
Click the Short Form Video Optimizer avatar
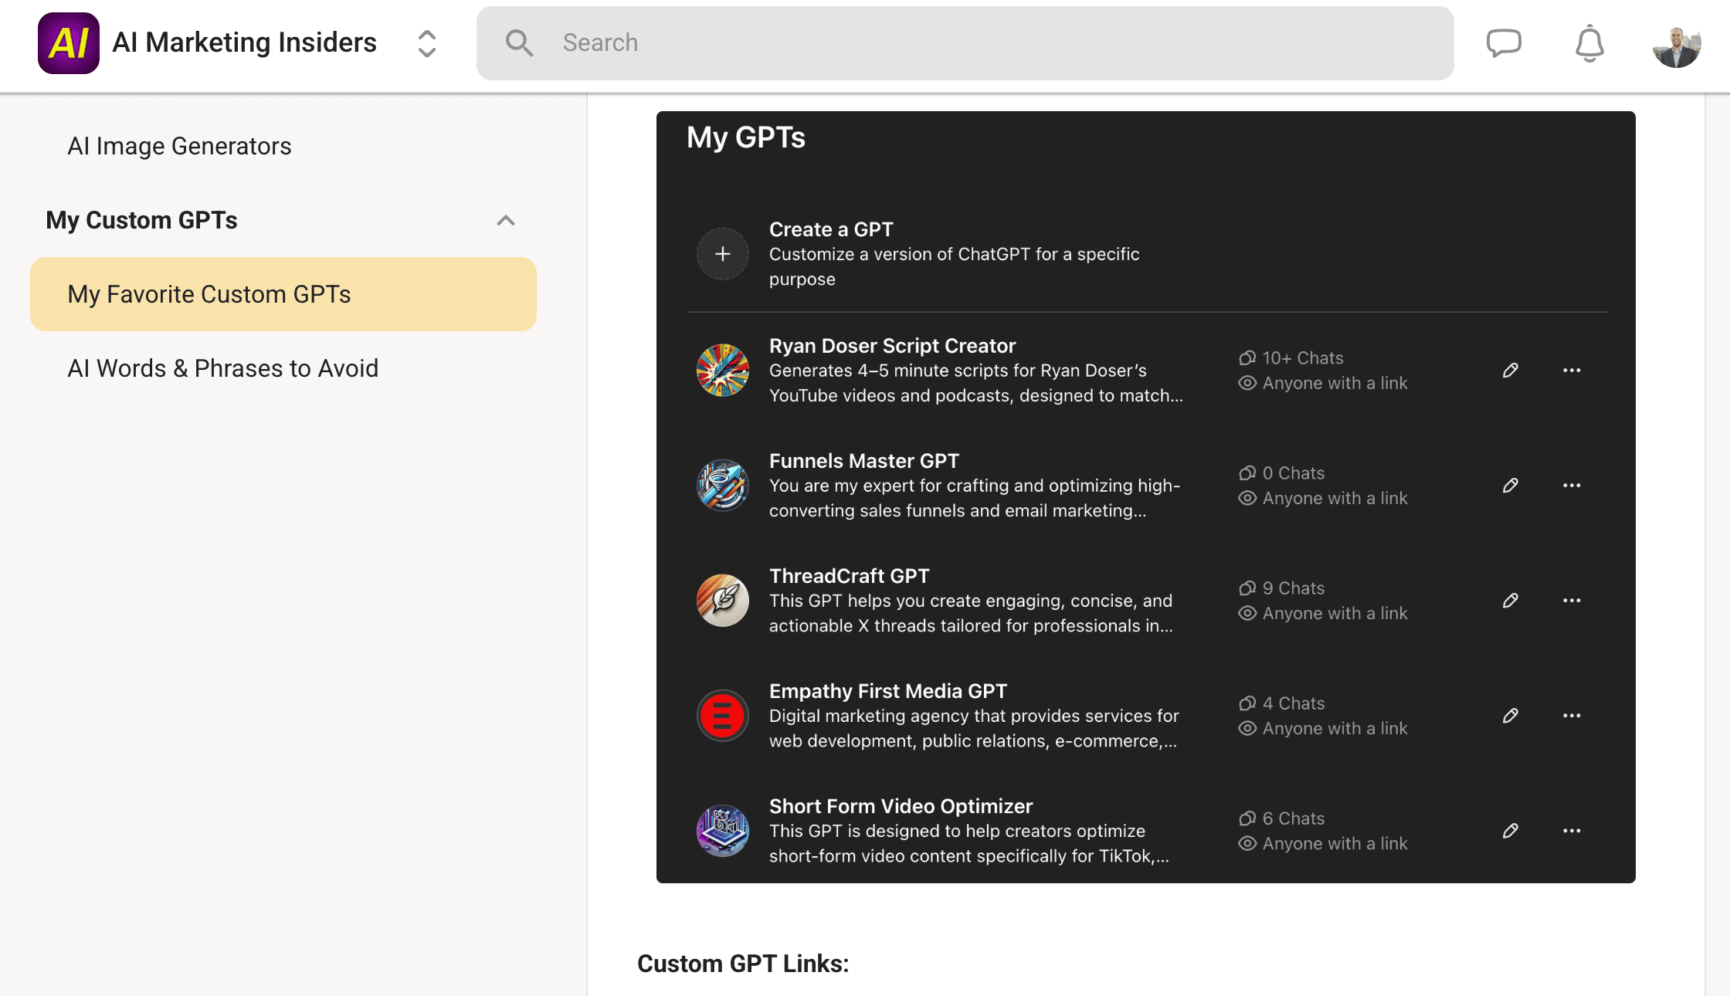(x=723, y=831)
